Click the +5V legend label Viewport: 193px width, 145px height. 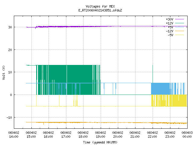click(170, 27)
